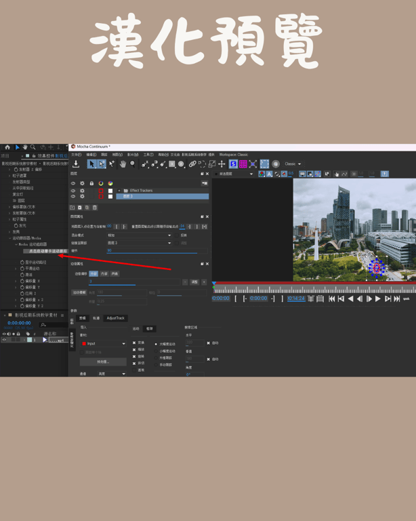Toggle the auto checkbox beside horizontal search field

(208, 343)
